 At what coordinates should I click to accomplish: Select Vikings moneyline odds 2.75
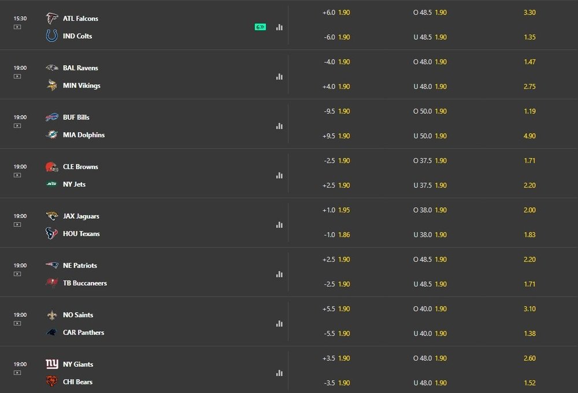tap(529, 87)
